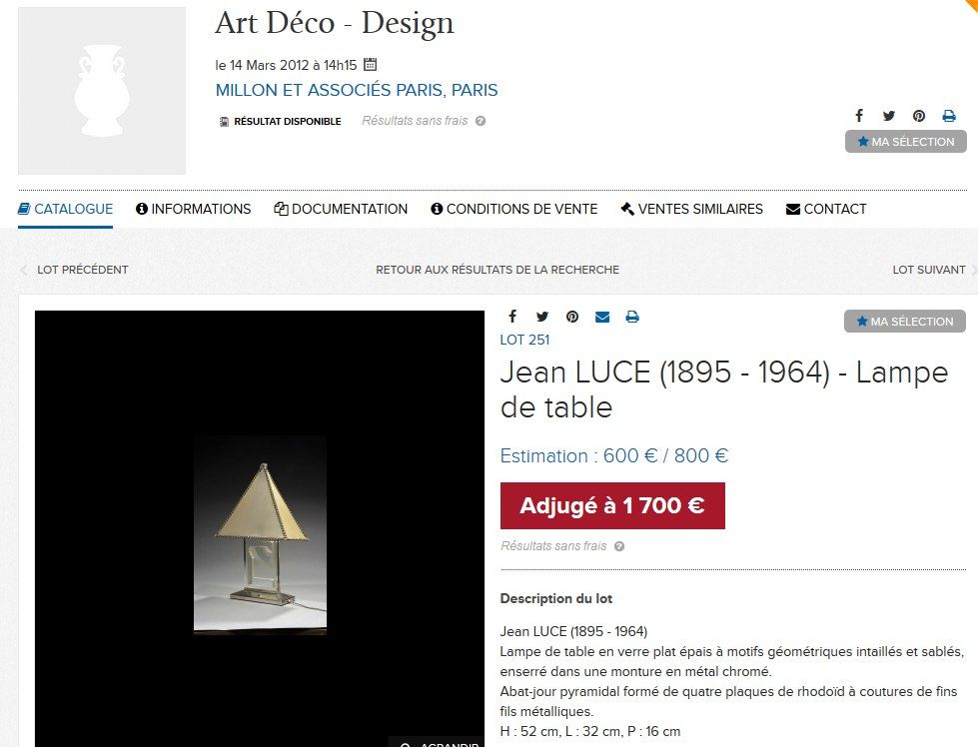This screenshot has width=978, height=747.
Task: Add the auction date to calendar
Action: tap(370, 64)
